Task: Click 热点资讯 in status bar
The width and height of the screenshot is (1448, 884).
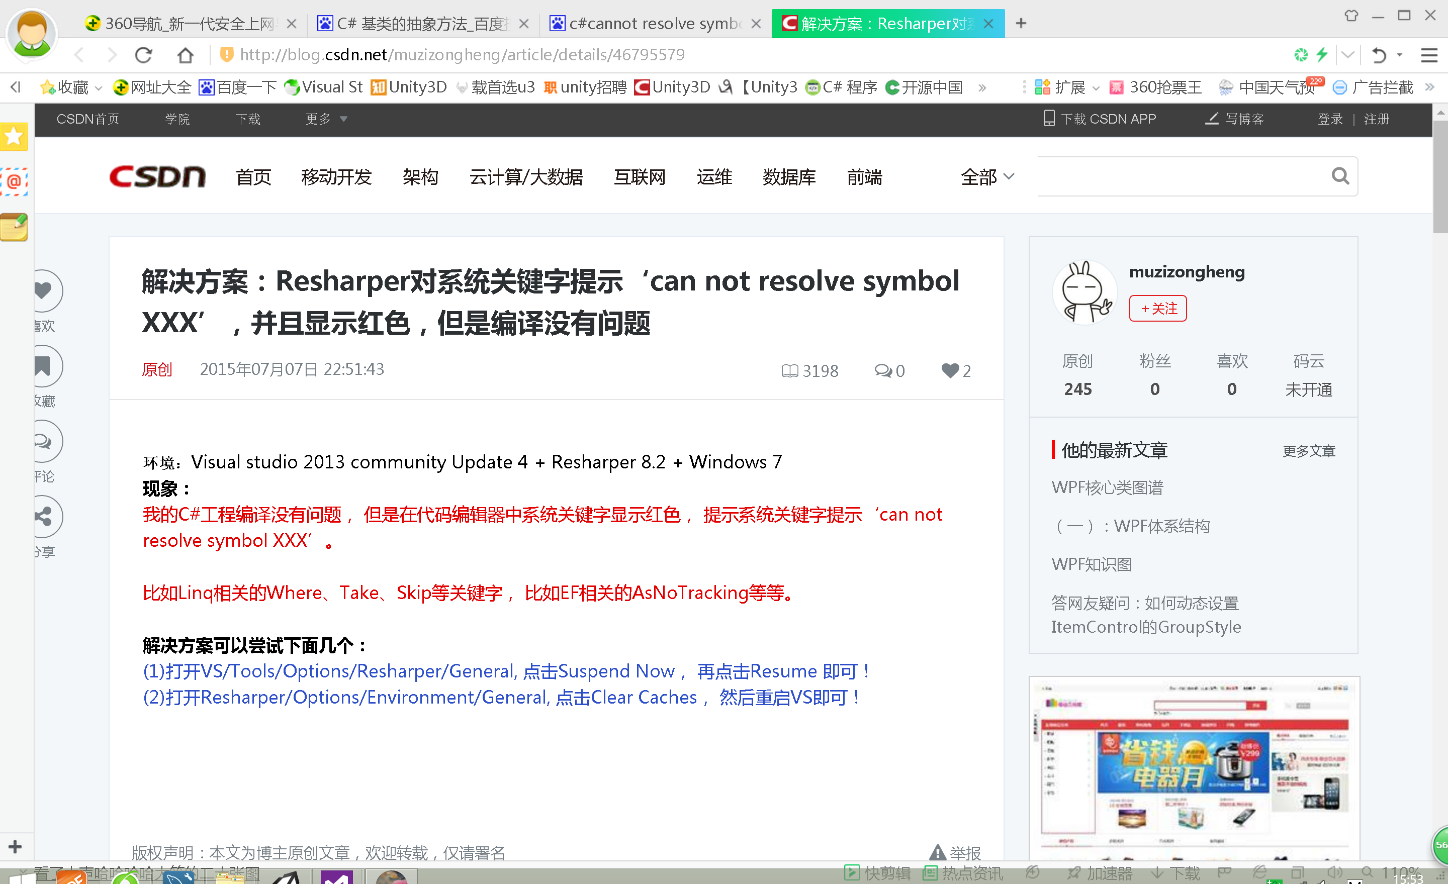Action: [x=963, y=873]
